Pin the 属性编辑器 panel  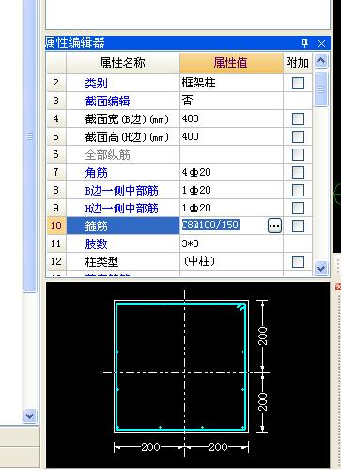(x=304, y=43)
